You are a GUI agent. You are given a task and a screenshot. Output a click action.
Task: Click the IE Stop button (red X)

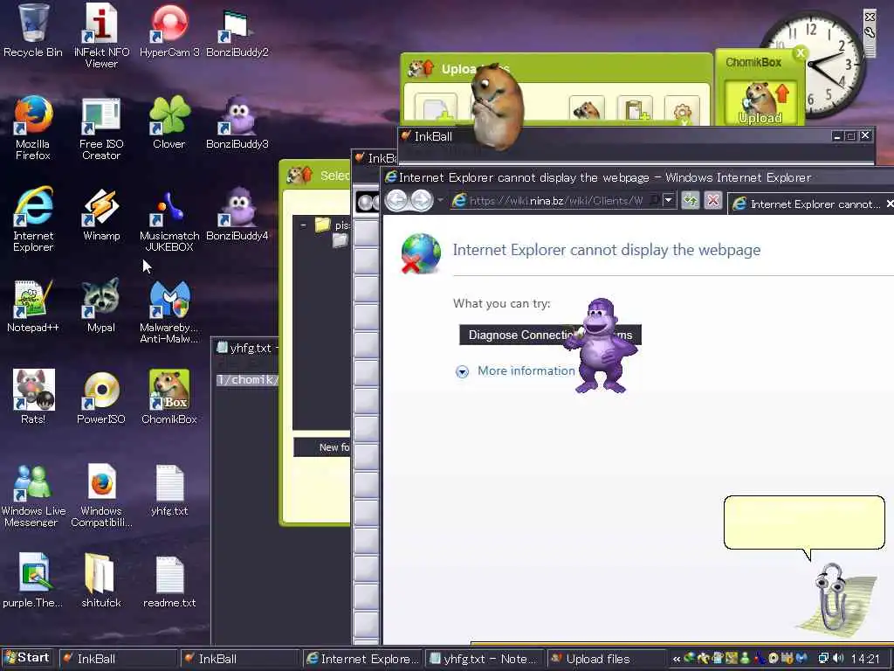click(712, 201)
